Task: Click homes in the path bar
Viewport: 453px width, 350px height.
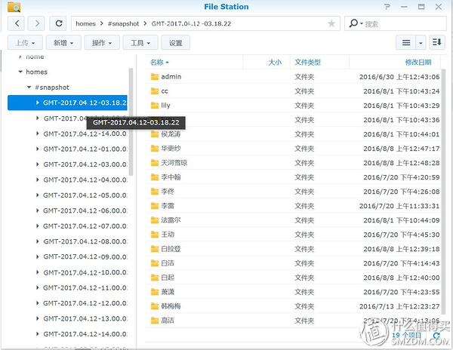Action: [85, 23]
